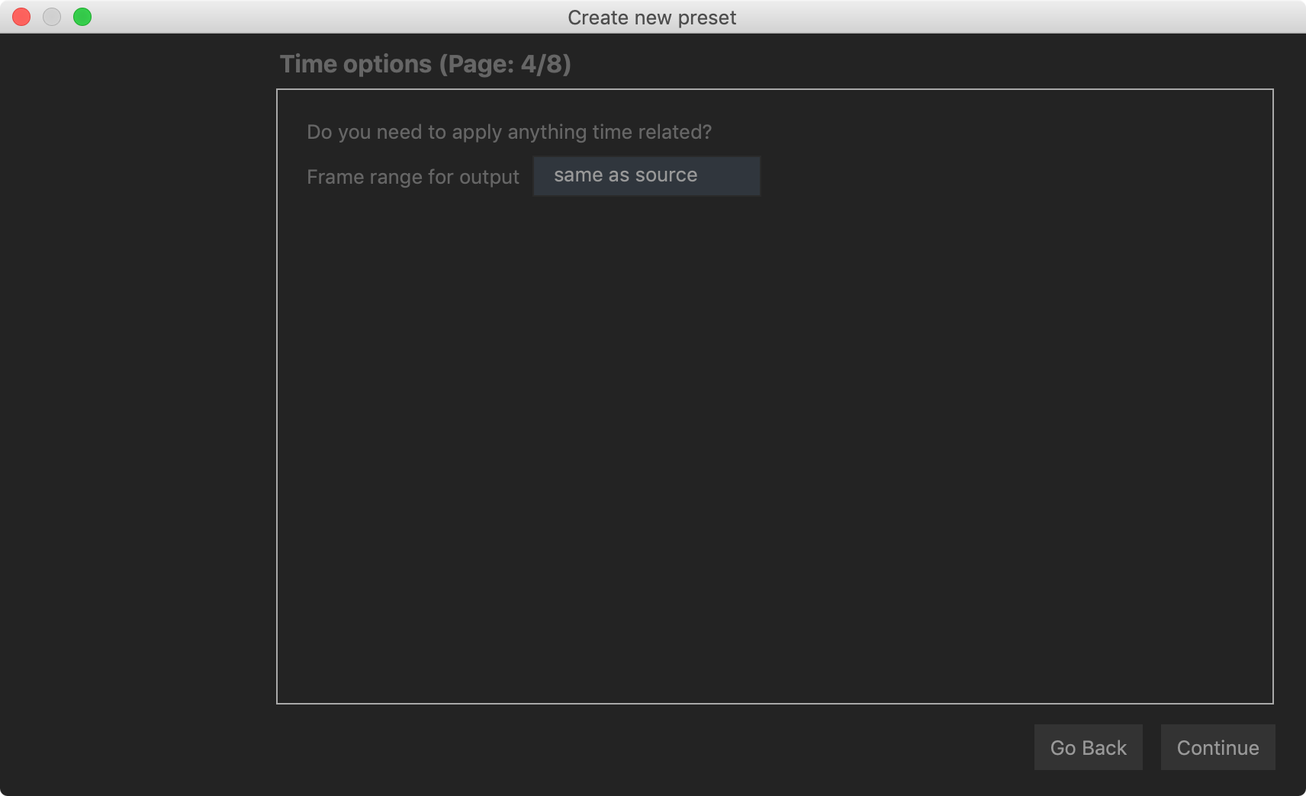The height and width of the screenshot is (796, 1306).
Task: Click the word 'Continue' to advance pages
Action: point(1218,748)
